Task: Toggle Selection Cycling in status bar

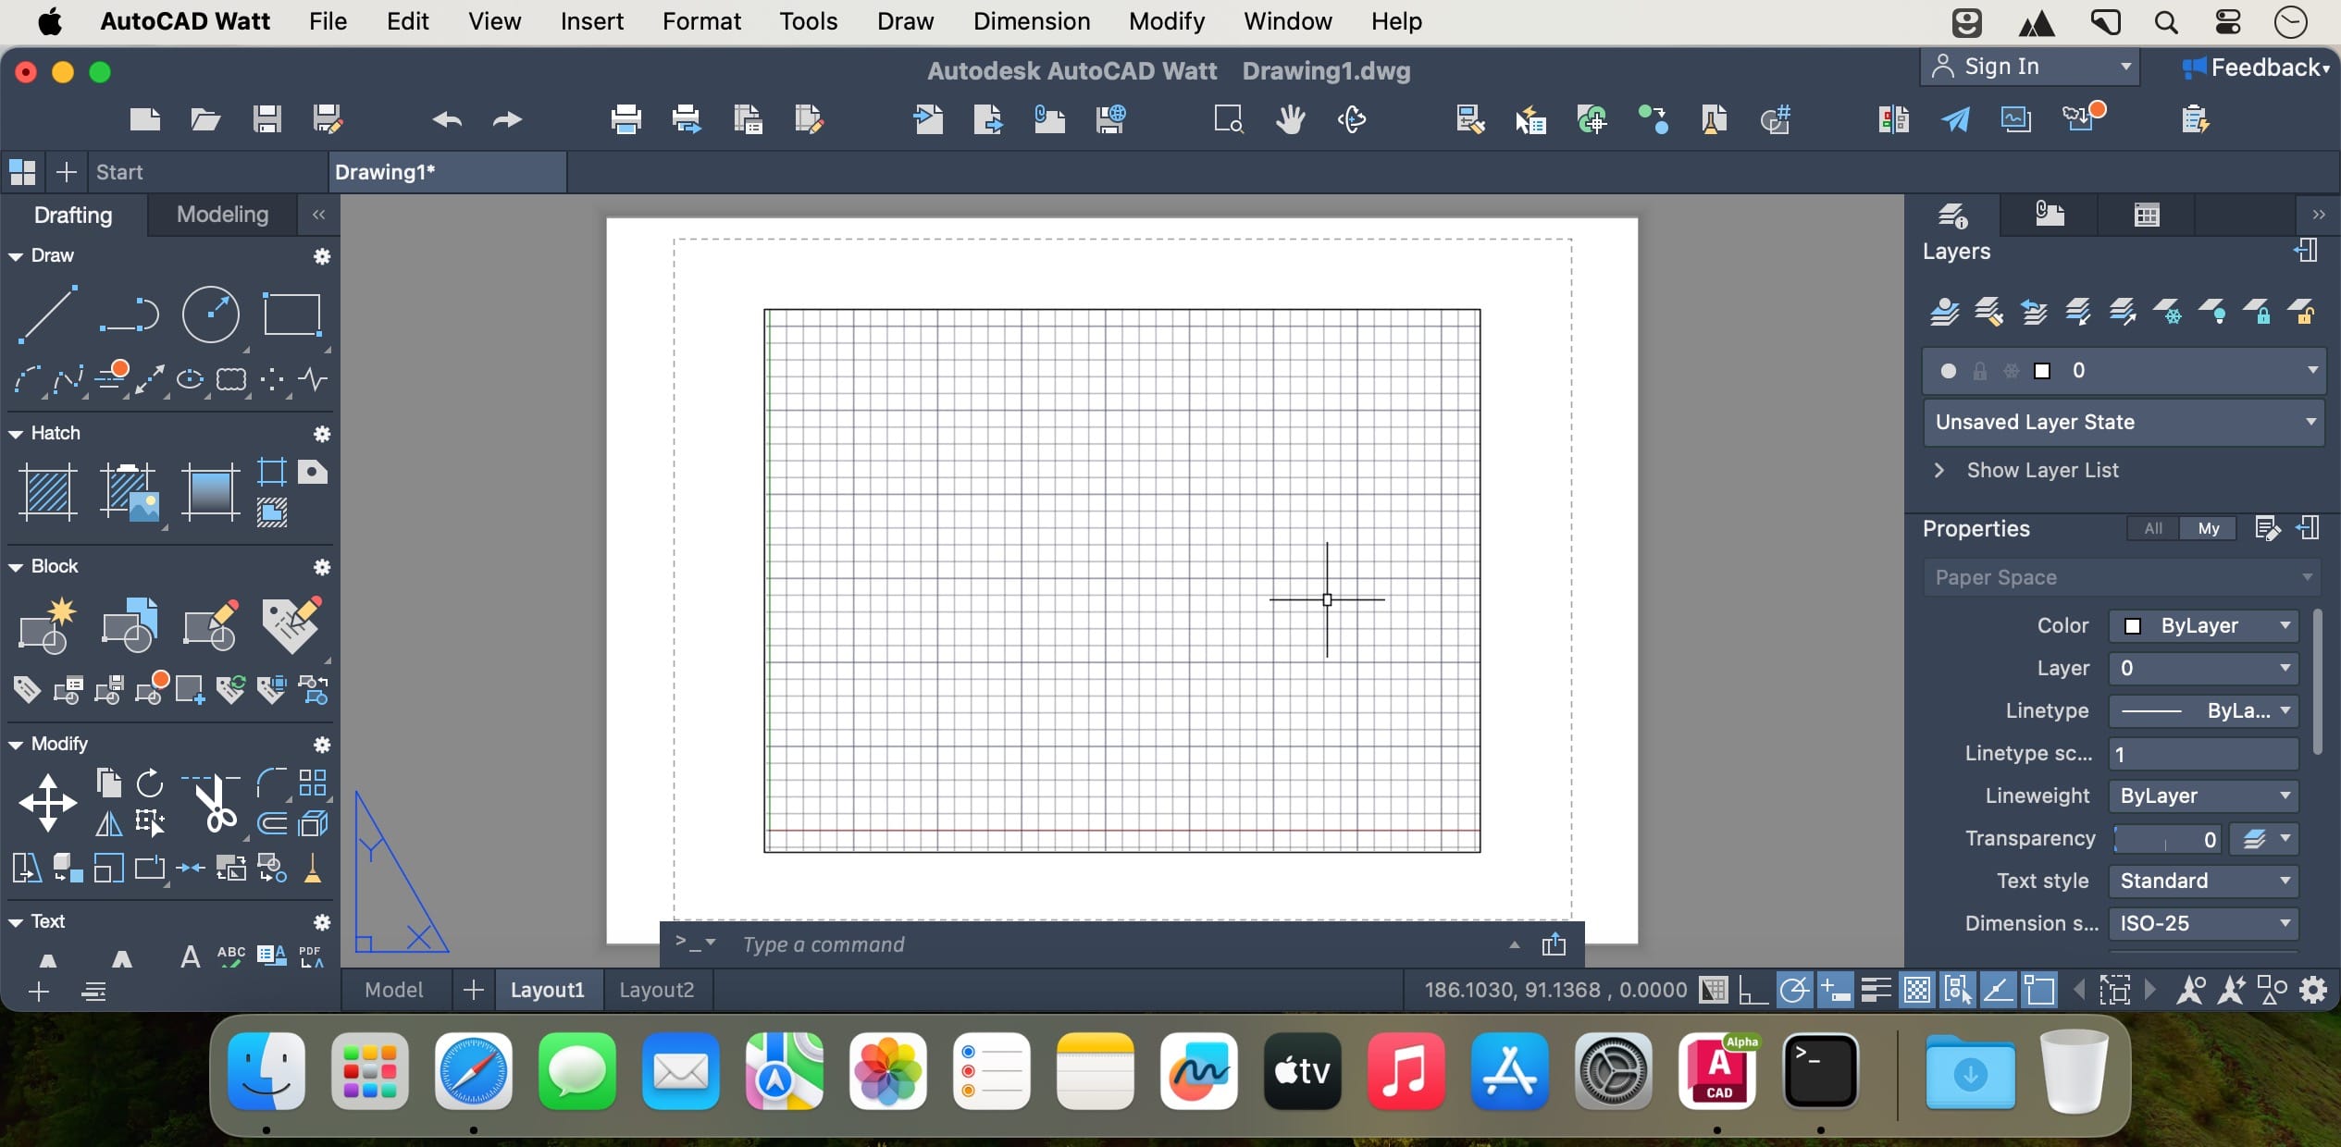Action: [x=1958, y=990]
